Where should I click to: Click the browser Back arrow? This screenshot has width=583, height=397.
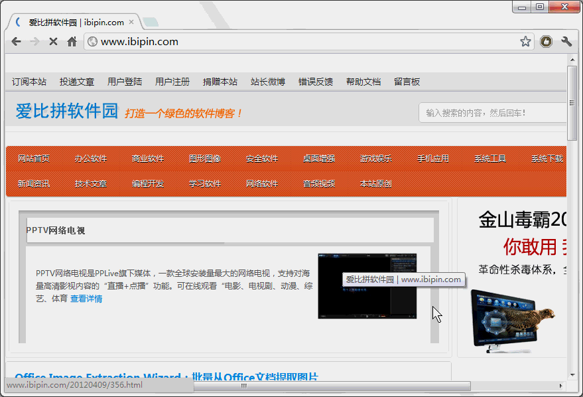16,41
